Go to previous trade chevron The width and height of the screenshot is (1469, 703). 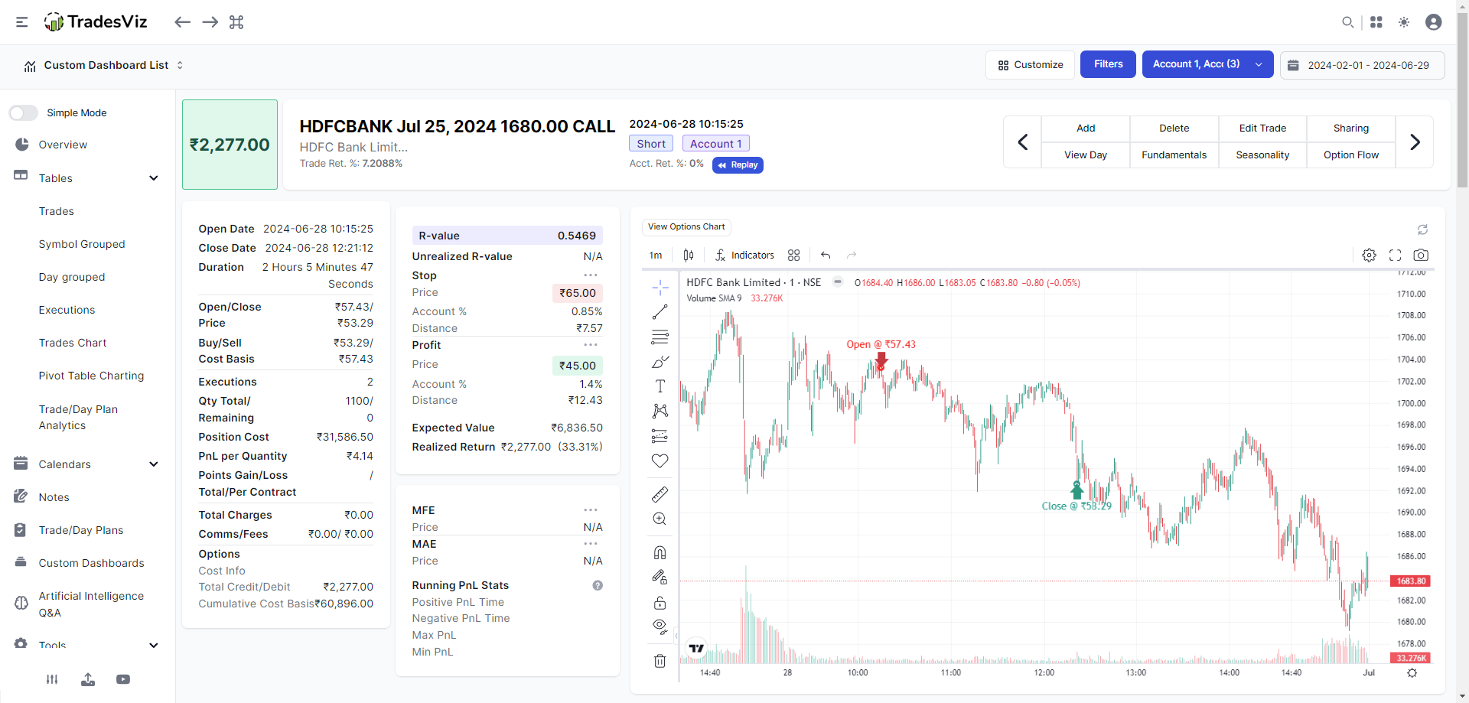[x=1022, y=142]
